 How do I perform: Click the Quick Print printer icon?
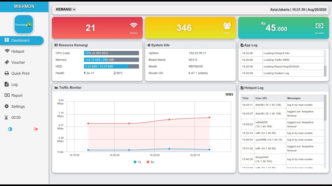coord(7,73)
